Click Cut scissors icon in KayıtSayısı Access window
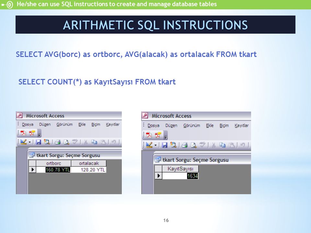Screen dimensions: 311x233 (213, 145)
